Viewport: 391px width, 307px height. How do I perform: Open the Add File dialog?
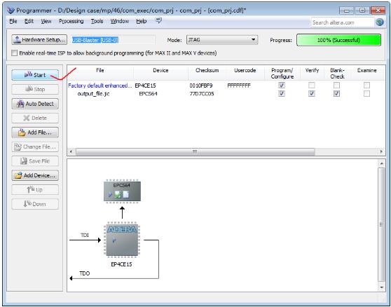35,132
